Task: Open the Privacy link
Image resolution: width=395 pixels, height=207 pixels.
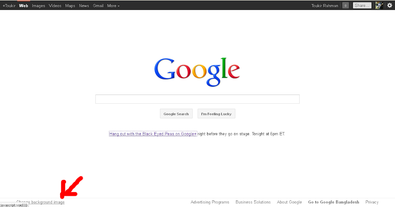Action: pos(372,202)
